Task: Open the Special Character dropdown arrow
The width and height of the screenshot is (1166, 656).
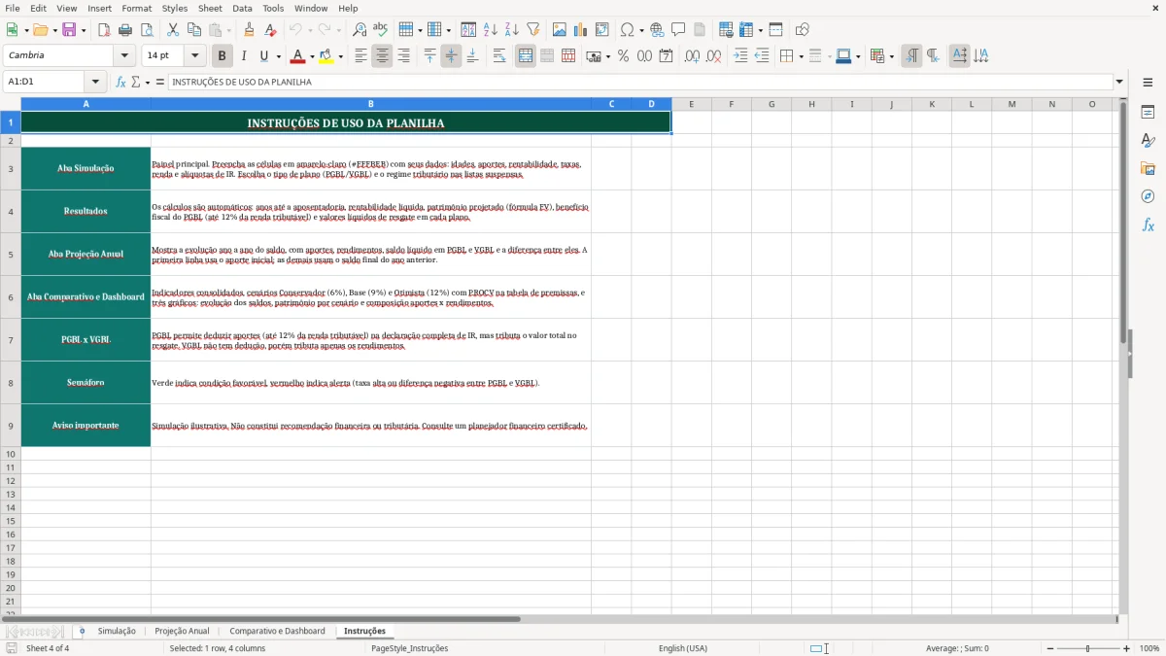Action: click(x=641, y=30)
